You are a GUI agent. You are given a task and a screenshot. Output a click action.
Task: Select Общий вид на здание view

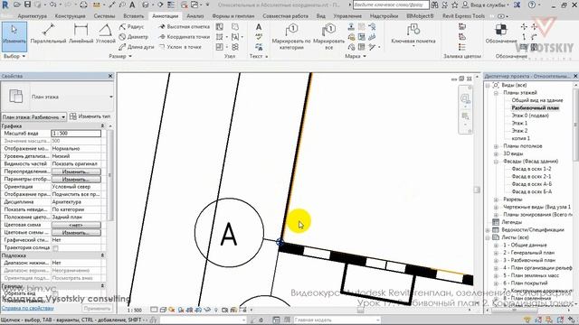tap(536, 100)
